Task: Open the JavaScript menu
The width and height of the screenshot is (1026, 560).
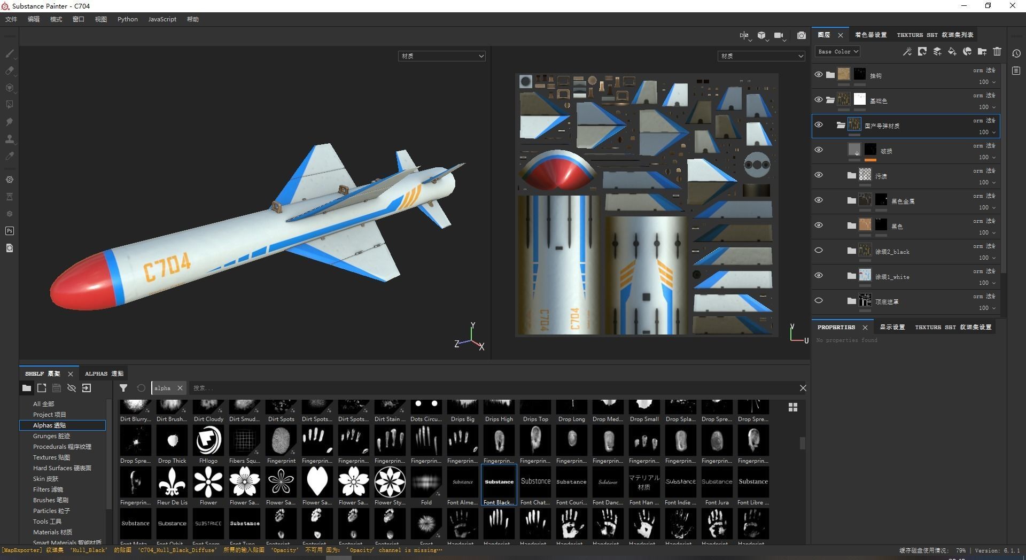Action: [162, 19]
